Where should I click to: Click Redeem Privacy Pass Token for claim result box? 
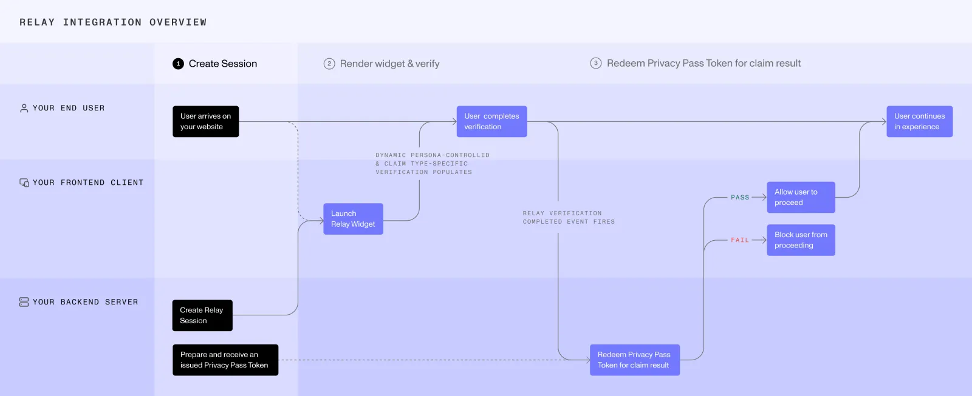(635, 360)
